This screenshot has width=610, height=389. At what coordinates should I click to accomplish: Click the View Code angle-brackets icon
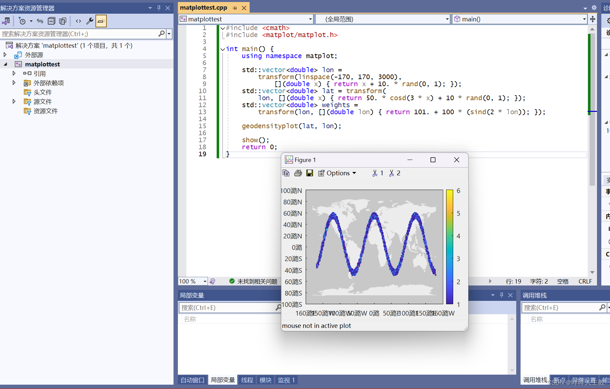(78, 21)
